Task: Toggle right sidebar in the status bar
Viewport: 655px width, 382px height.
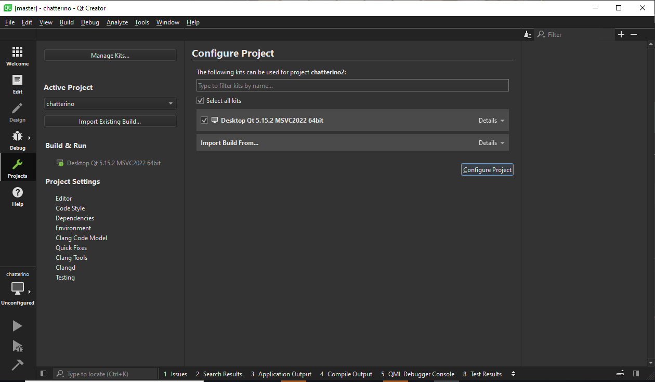Action: point(636,374)
